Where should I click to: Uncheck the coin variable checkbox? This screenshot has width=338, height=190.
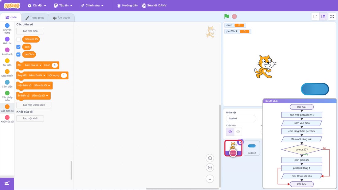18,47
